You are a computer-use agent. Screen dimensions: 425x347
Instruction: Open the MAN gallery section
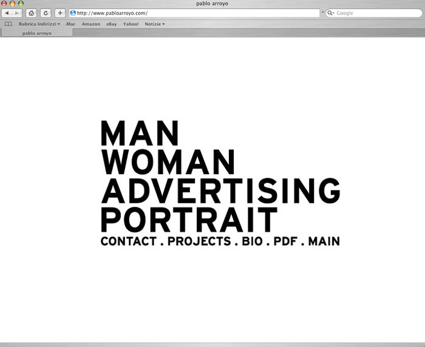tap(140, 133)
